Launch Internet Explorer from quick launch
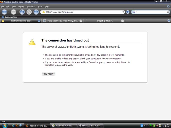Viewport: 171px width, 128px height. click(x=13, y=126)
